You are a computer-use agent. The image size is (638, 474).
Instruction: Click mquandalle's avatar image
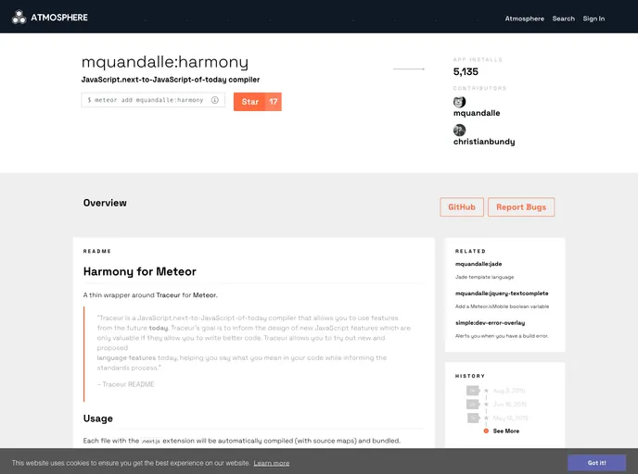[459, 102]
